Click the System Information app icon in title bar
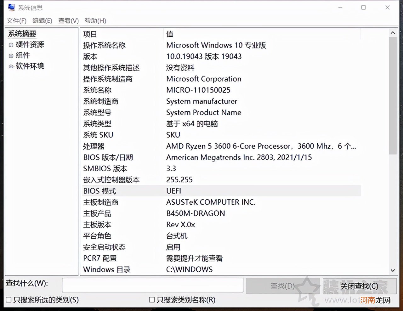Viewport: 403px width, 311px height. (11, 7)
